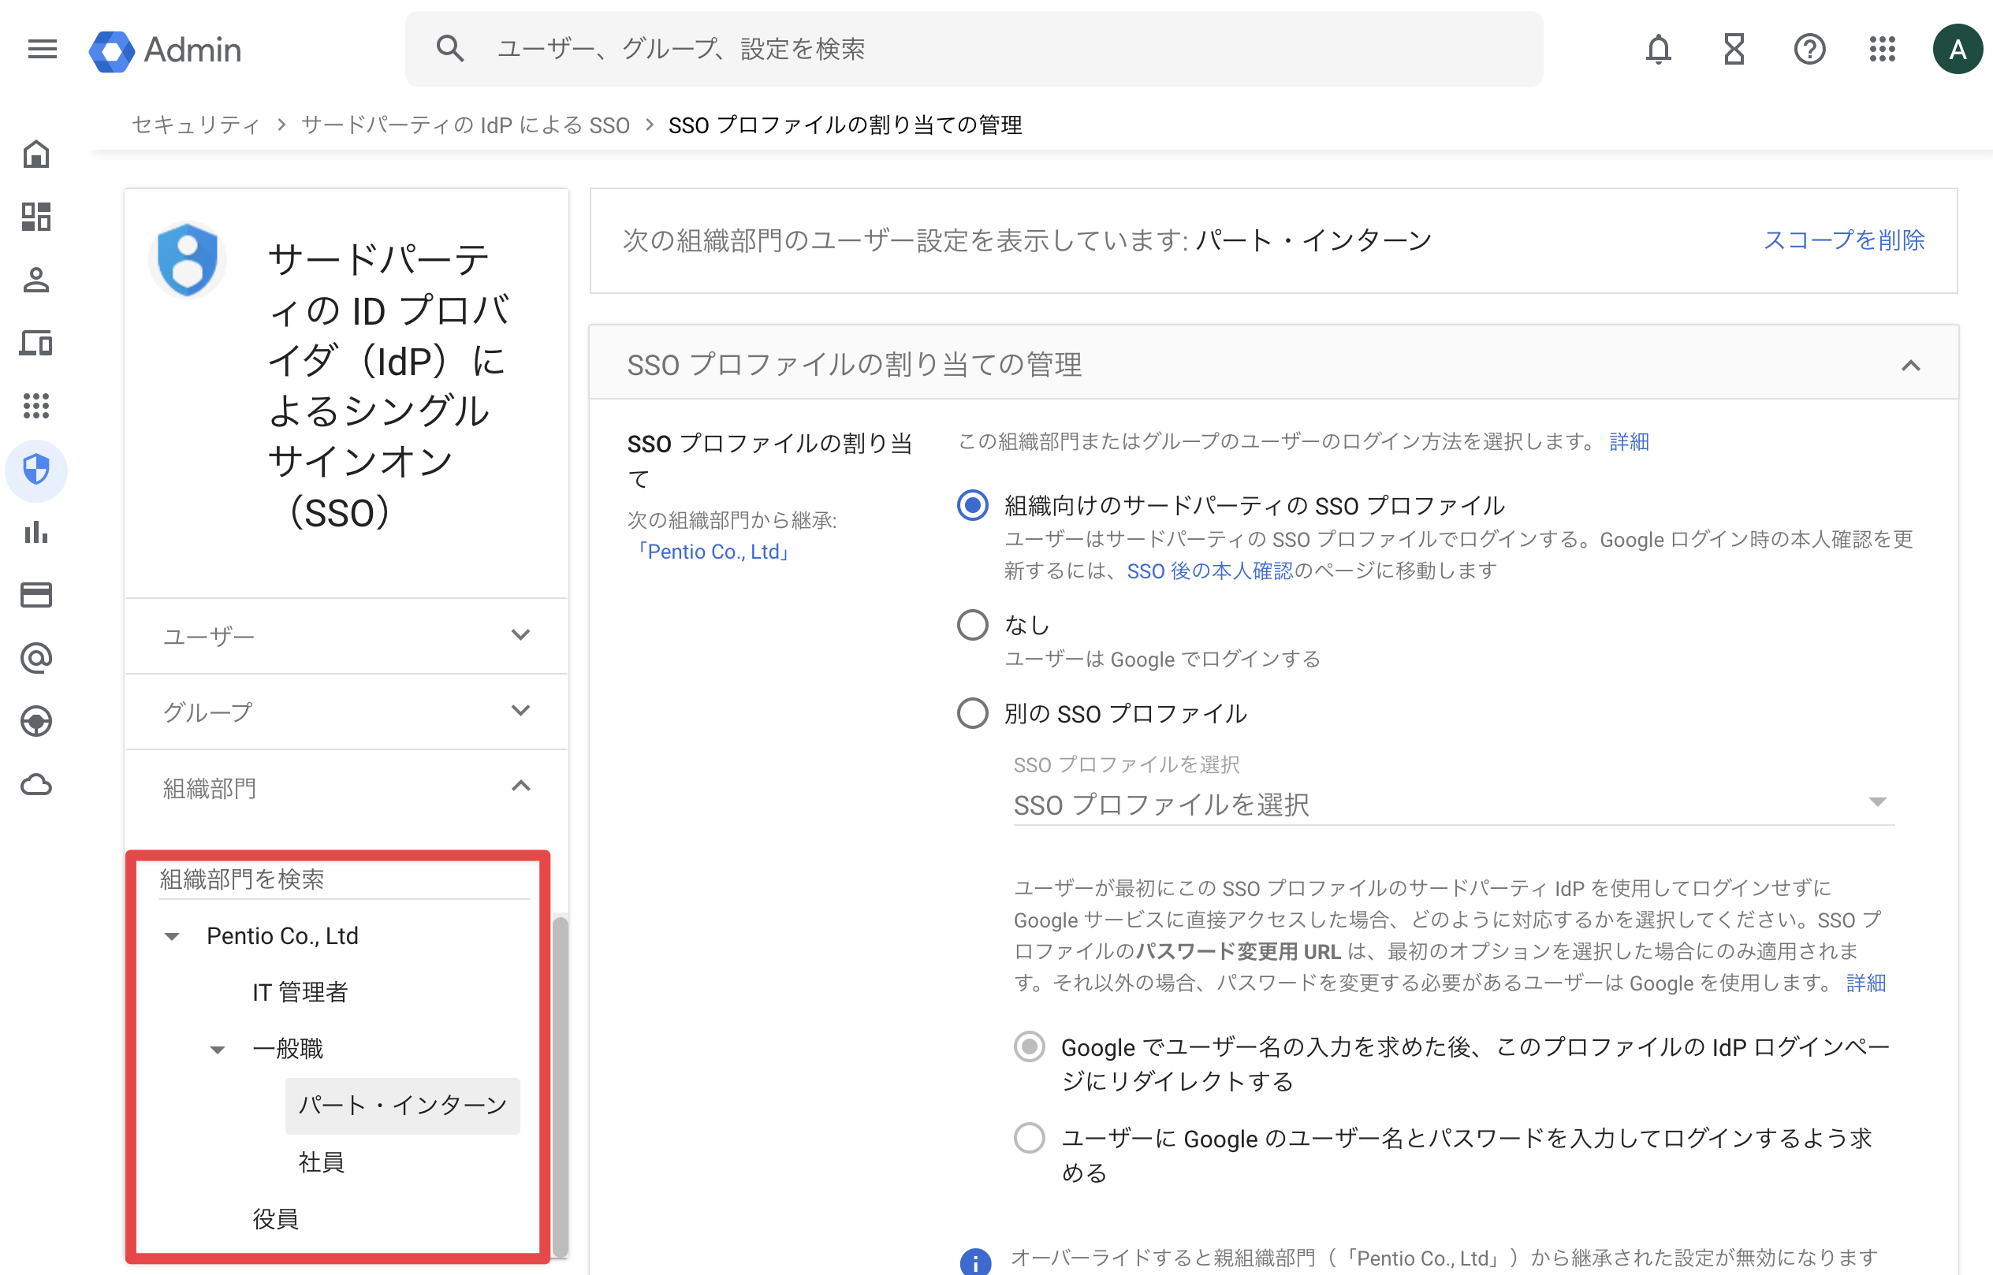
Task: Open Devices in the sidebar
Action: pos(36,343)
